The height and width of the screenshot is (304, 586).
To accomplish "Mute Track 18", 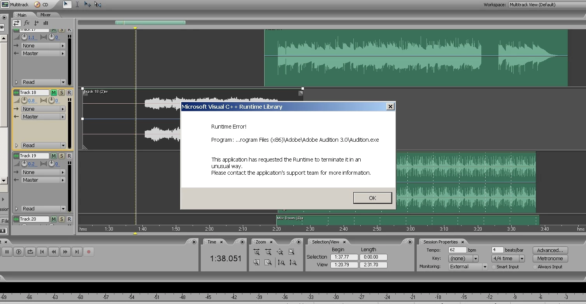I will [x=54, y=92].
